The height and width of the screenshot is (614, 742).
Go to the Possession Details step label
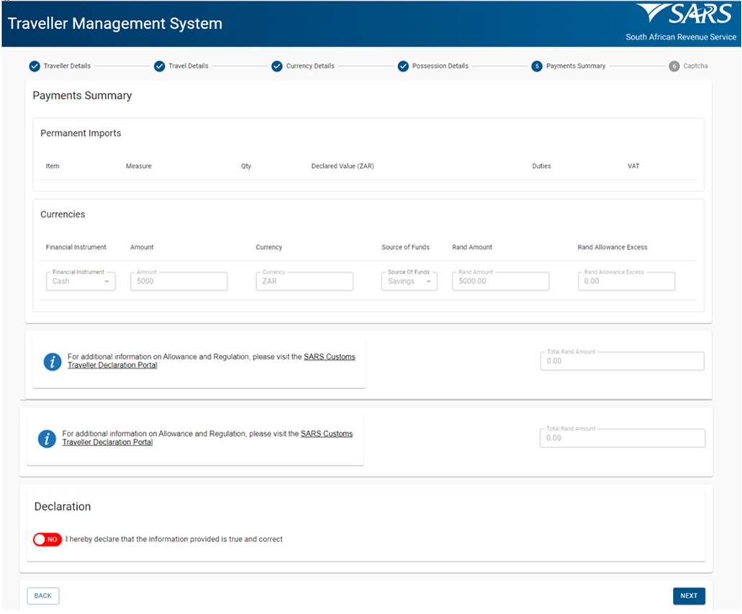tap(440, 66)
